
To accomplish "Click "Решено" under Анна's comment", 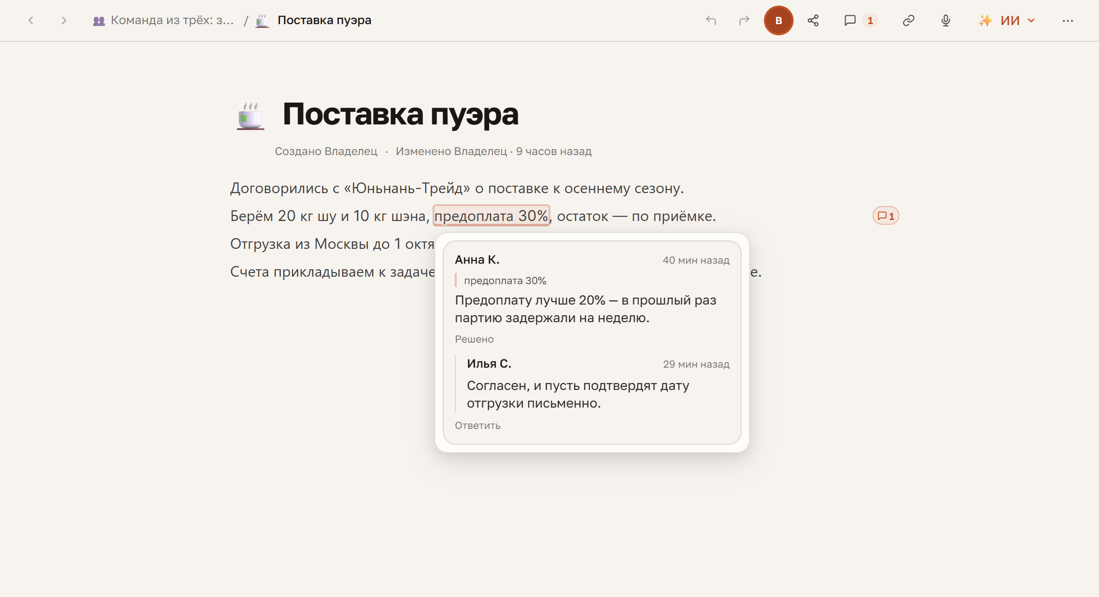I will (x=474, y=339).
